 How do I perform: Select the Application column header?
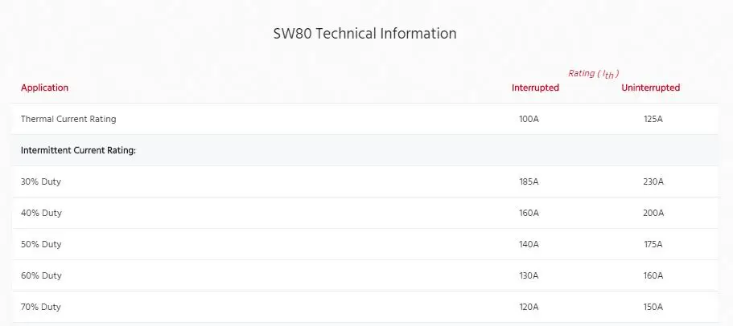click(45, 88)
